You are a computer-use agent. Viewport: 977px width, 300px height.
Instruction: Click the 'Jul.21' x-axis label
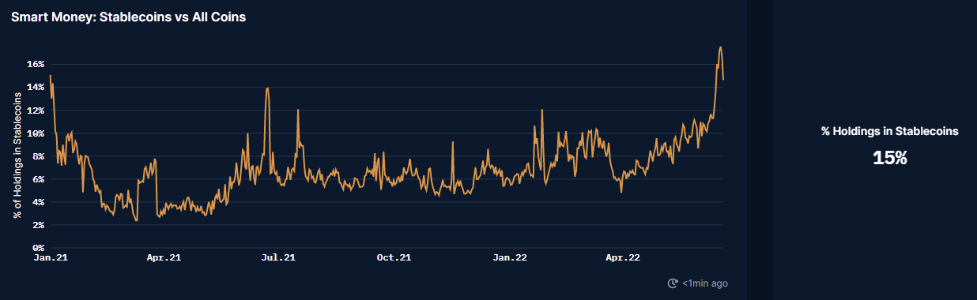click(x=279, y=257)
